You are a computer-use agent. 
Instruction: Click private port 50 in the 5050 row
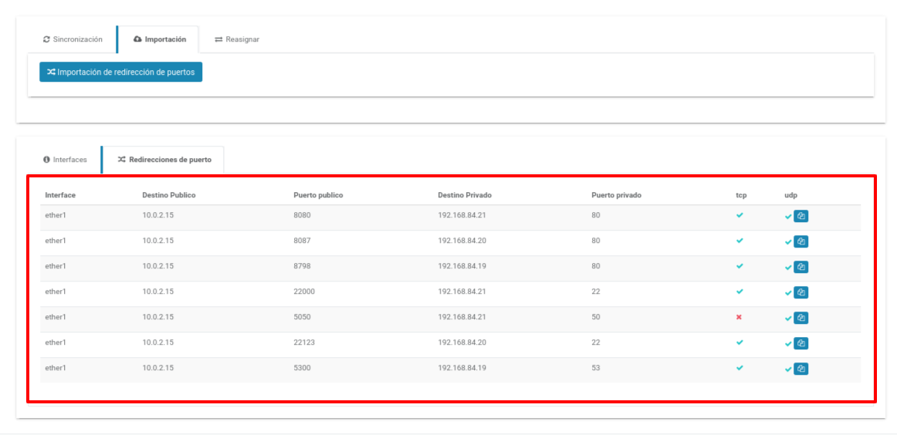pos(596,317)
